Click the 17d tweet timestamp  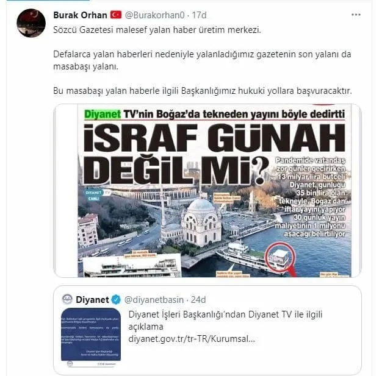pos(199,15)
